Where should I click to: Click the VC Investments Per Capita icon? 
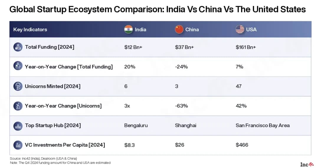click(18, 145)
